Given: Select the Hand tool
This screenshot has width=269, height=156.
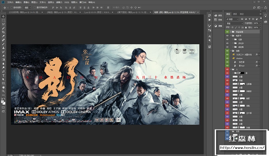Looking at the screenshot, I should [x=3, y=87].
